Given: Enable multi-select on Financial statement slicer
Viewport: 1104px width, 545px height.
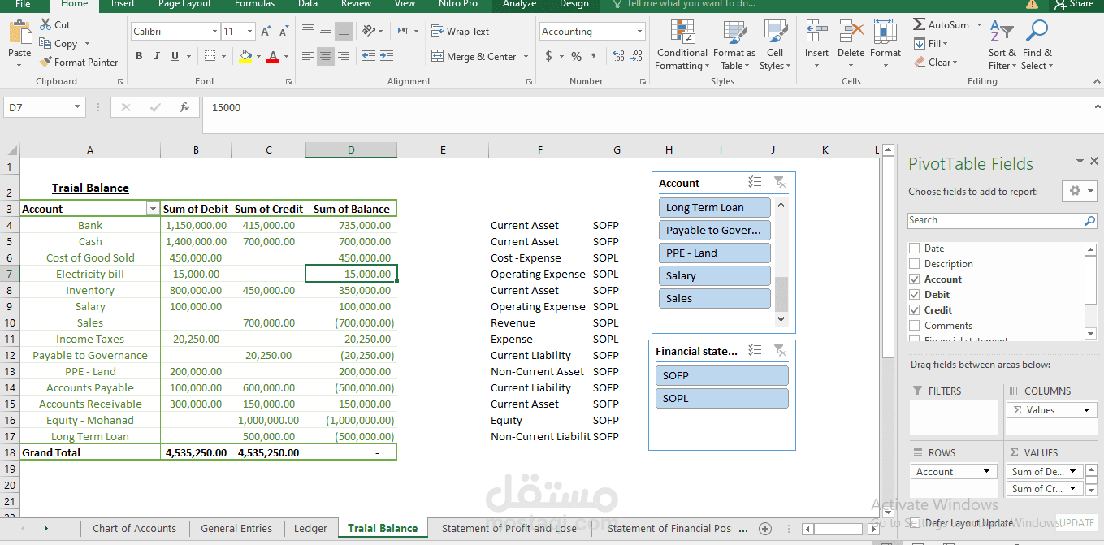Looking at the screenshot, I should pos(755,351).
